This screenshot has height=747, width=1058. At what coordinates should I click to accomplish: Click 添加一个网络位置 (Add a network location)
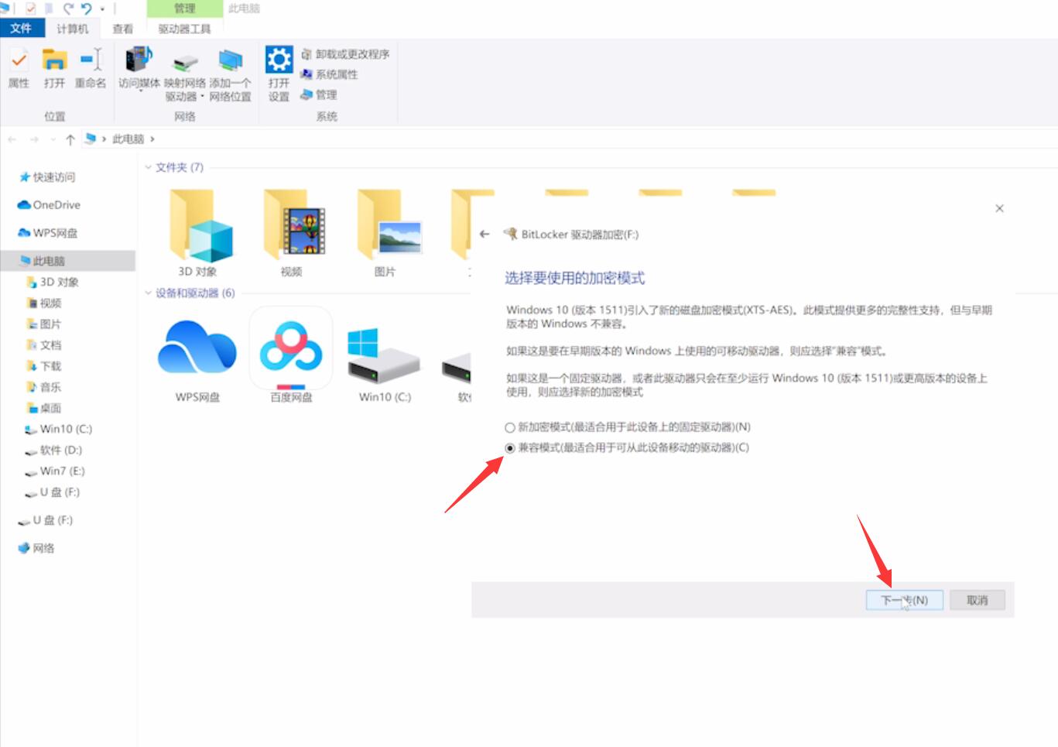click(x=230, y=75)
